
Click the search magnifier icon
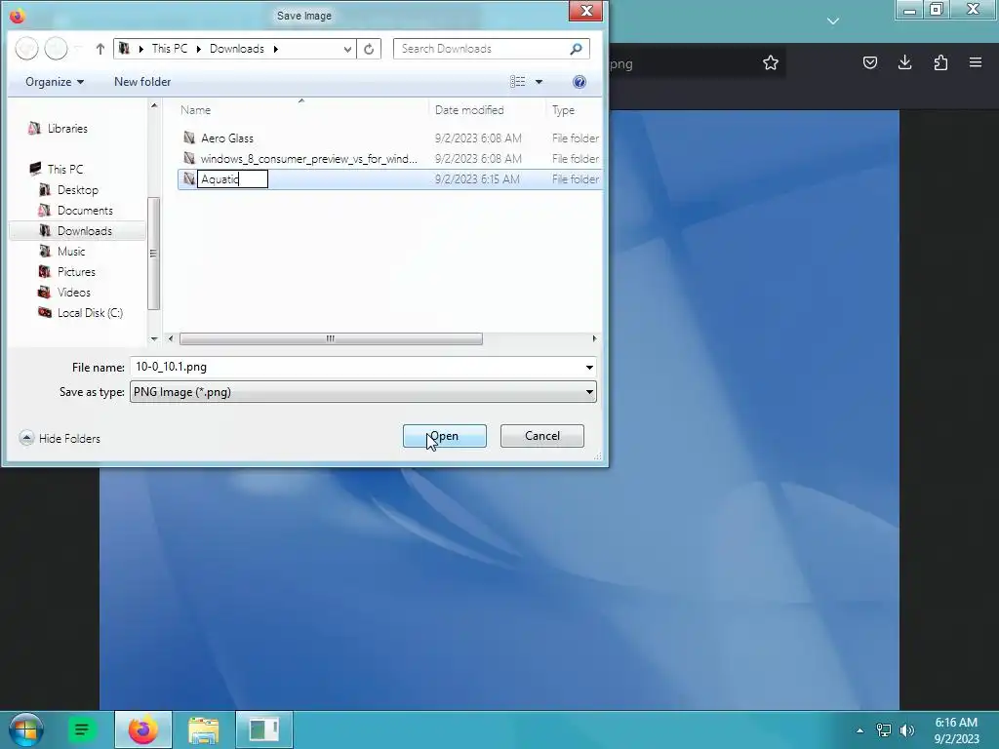pyautogui.click(x=576, y=49)
